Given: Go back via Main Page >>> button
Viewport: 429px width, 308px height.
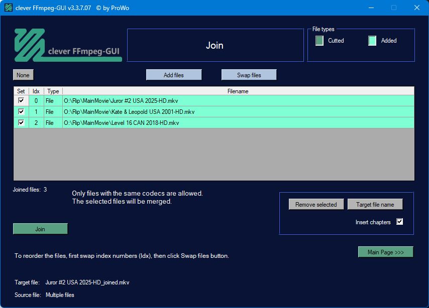Looking at the screenshot, I should tap(385, 252).
